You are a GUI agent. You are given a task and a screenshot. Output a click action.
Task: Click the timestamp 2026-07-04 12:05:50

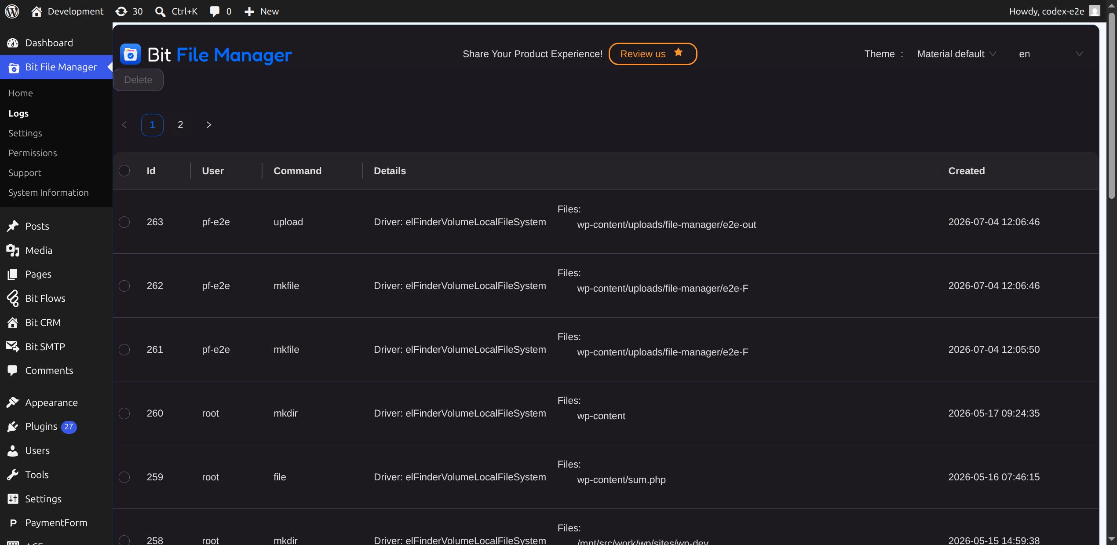(x=994, y=350)
